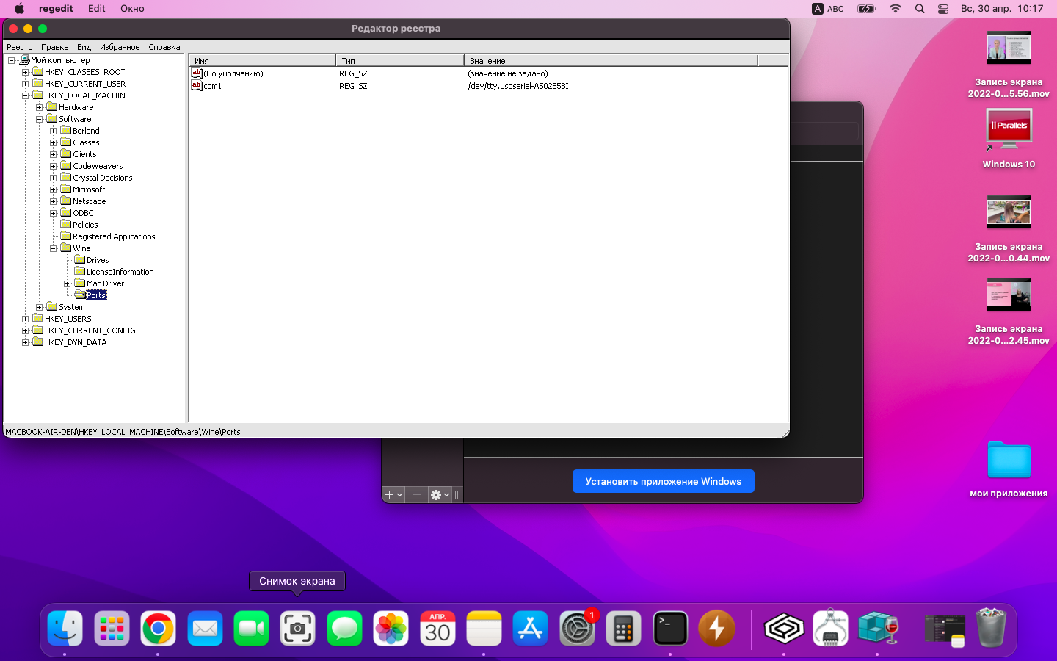Open the Правка menu
This screenshot has height=661, width=1057.
click(x=54, y=47)
